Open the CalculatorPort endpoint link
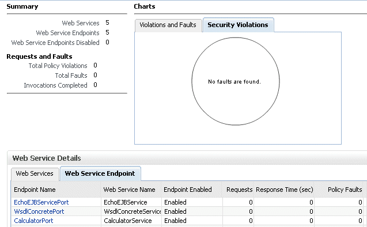This screenshot has width=367, height=227. pos(33,221)
